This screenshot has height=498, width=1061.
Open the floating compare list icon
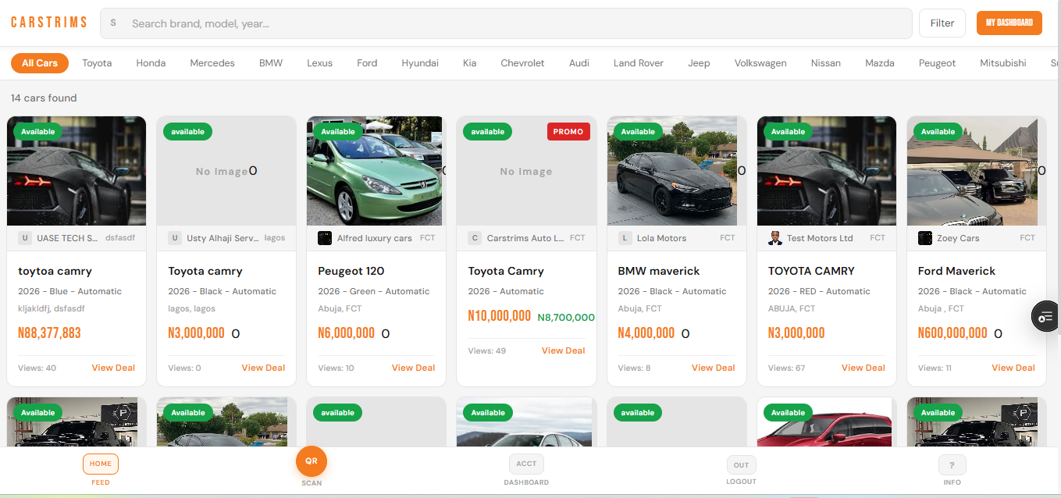click(1046, 316)
